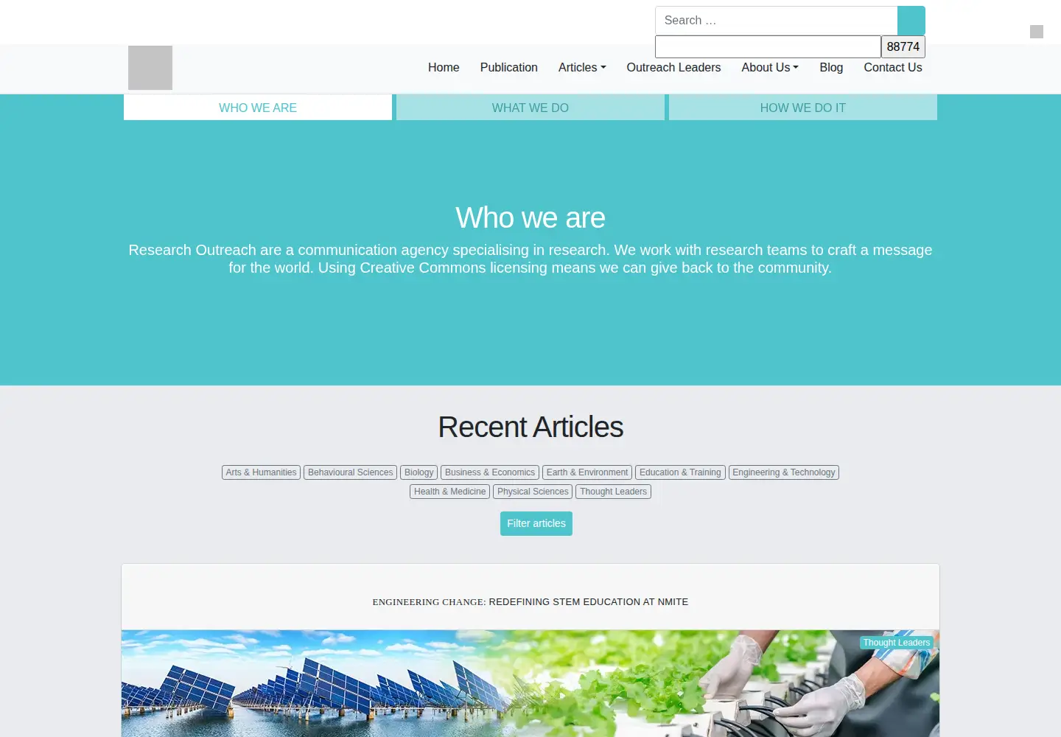Toggle the Business & Economics filter tag
Image resolution: width=1061 pixels, height=737 pixels.
point(490,472)
